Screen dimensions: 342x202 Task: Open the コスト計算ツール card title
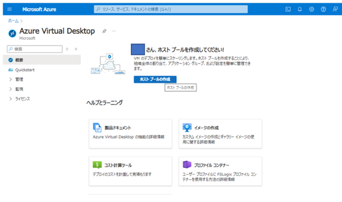click(118, 165)
